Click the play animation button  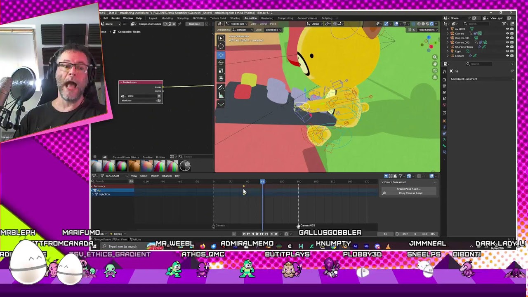point(257,234)
